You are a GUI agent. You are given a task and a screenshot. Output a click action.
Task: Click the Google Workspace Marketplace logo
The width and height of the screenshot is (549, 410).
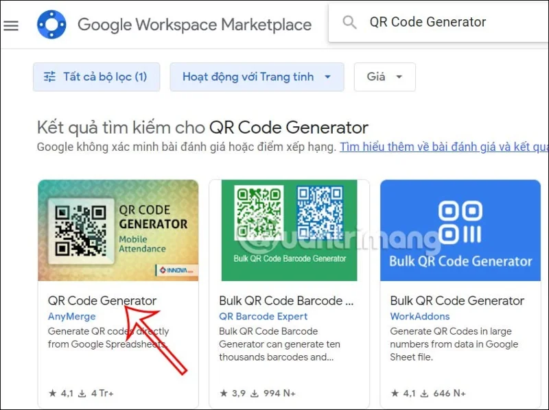pyautogui.click(x=51, y=24)
